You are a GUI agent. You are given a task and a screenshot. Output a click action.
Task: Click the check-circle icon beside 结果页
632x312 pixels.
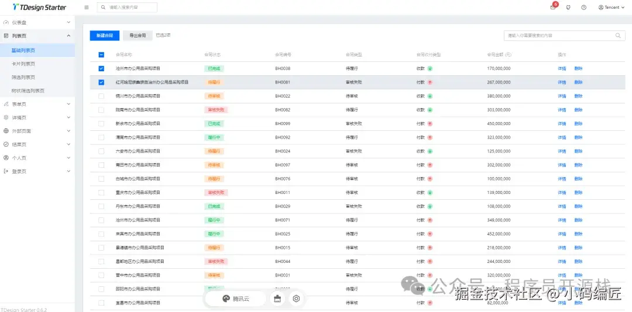coord(6,144)
